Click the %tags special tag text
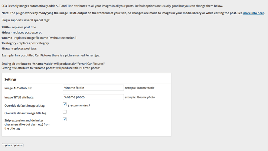Viewport: 268px width, 151px height. click(x=6, y=48)
